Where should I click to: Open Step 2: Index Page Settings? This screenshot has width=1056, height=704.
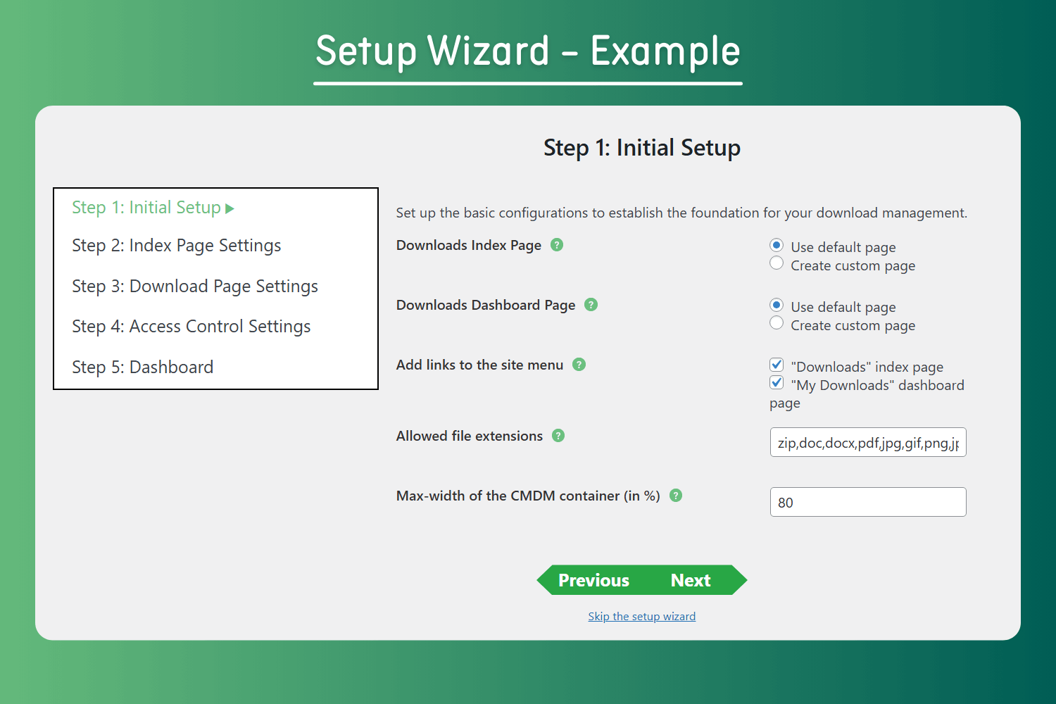click(177, 246)
